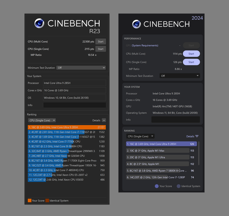Click the Identical System legend dot in 2024
229x216 pixels.
click(x=178, y=186)
